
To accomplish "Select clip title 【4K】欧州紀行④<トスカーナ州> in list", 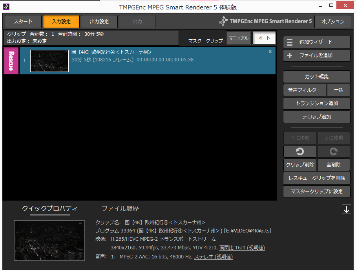I will click(x=111, y=52).
